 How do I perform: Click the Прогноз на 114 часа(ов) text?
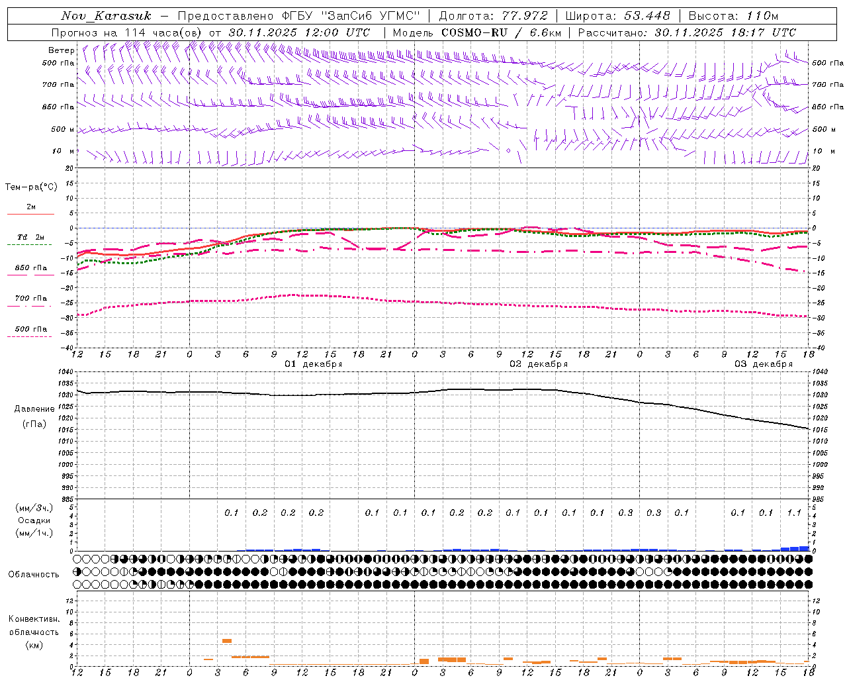pos(128,32)
